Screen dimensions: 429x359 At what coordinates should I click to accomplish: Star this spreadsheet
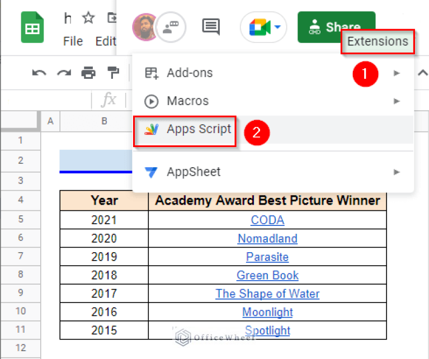tap(88, 18)
